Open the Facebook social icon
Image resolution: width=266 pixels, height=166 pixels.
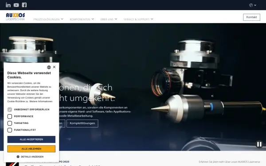(24, 5)
